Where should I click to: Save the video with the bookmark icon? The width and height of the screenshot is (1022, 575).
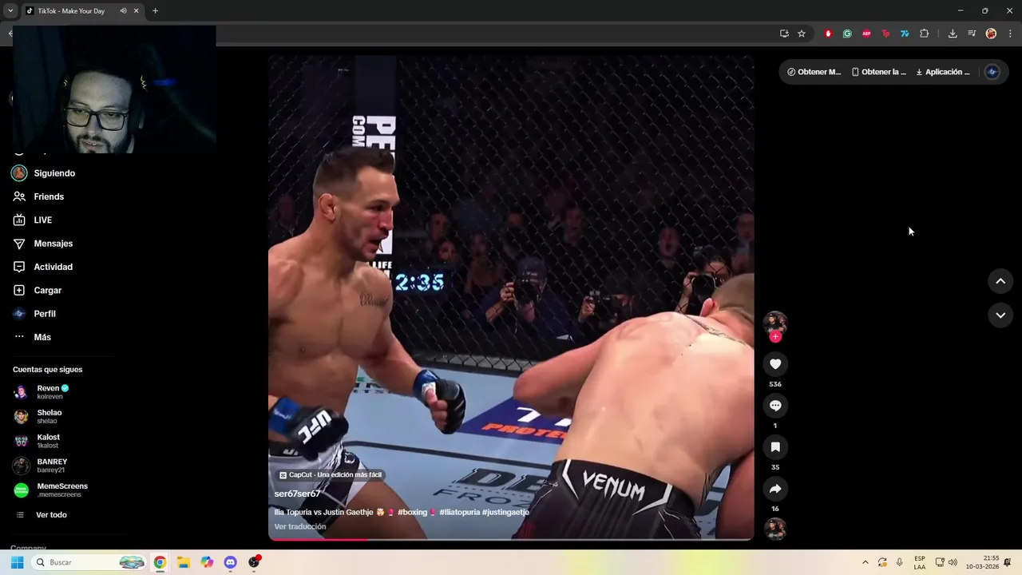tap(775, 447)
